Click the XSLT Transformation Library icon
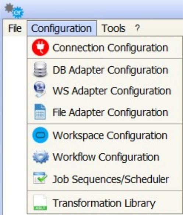The height and width of the screenshot is (215, 183). (x=40, y=202)
